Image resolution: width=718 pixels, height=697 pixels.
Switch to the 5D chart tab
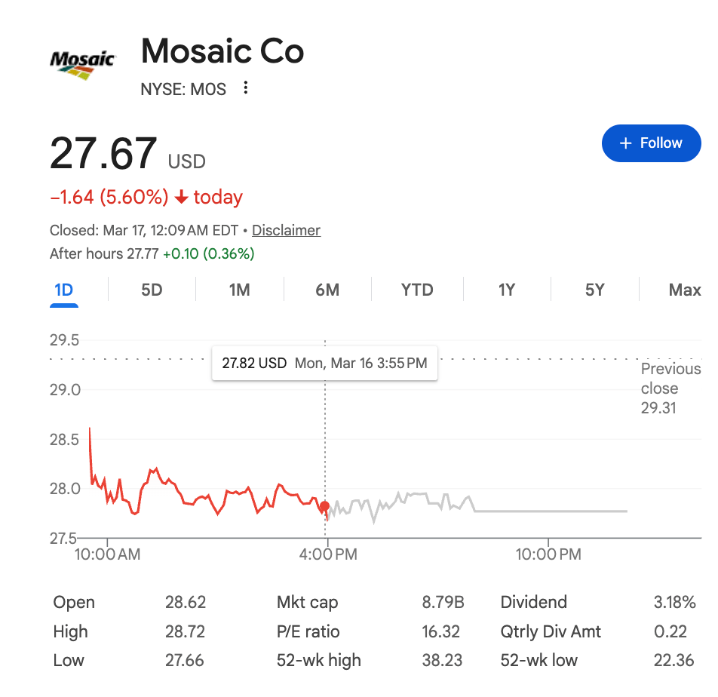click(152, 290)
